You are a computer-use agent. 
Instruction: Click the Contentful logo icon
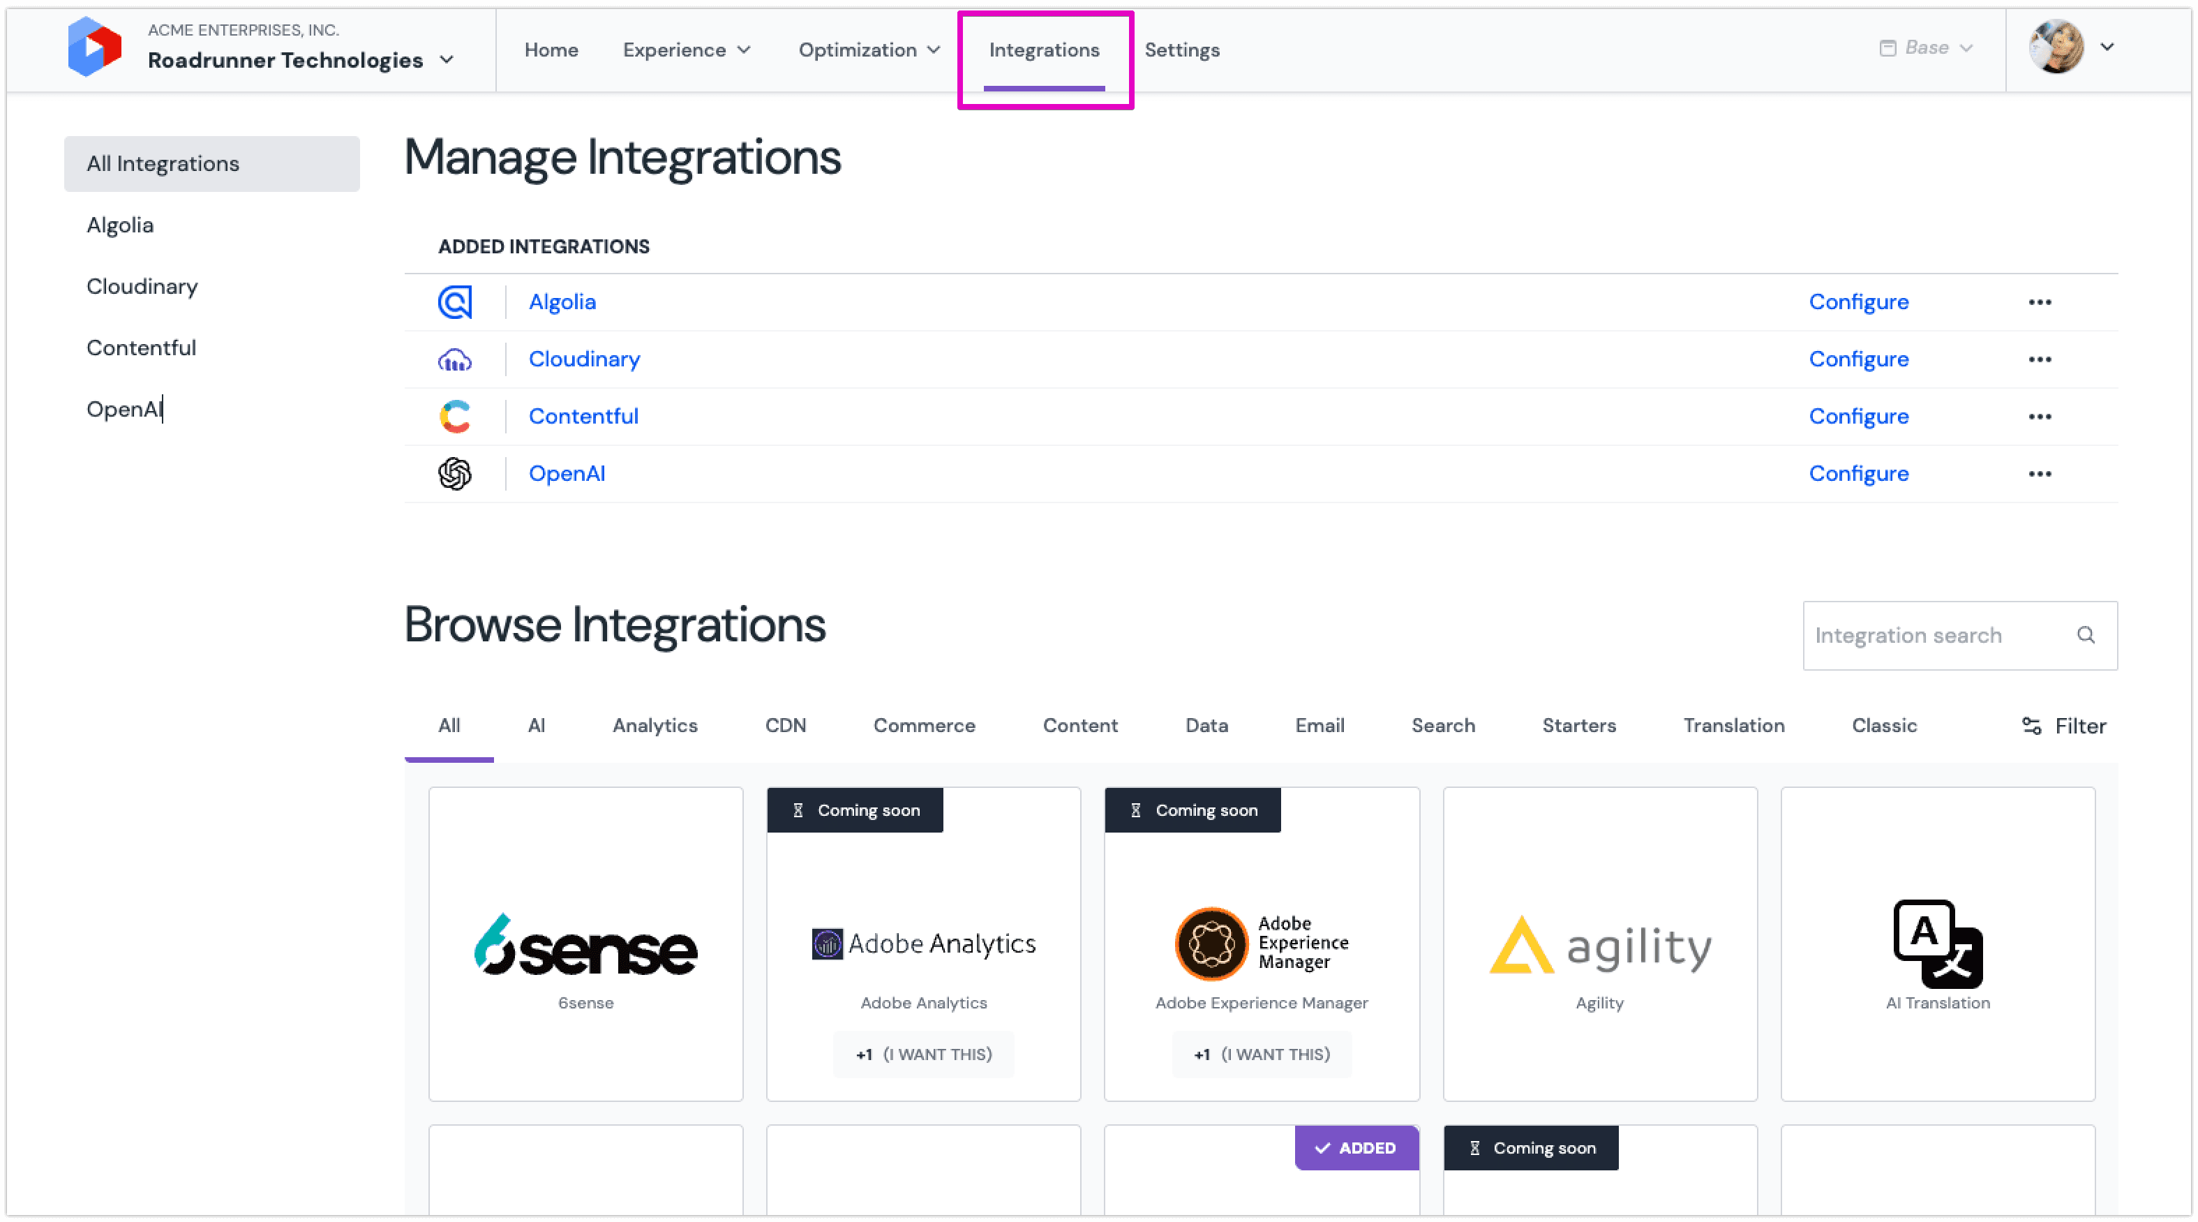pyautogui.click(x=455, y=417)
